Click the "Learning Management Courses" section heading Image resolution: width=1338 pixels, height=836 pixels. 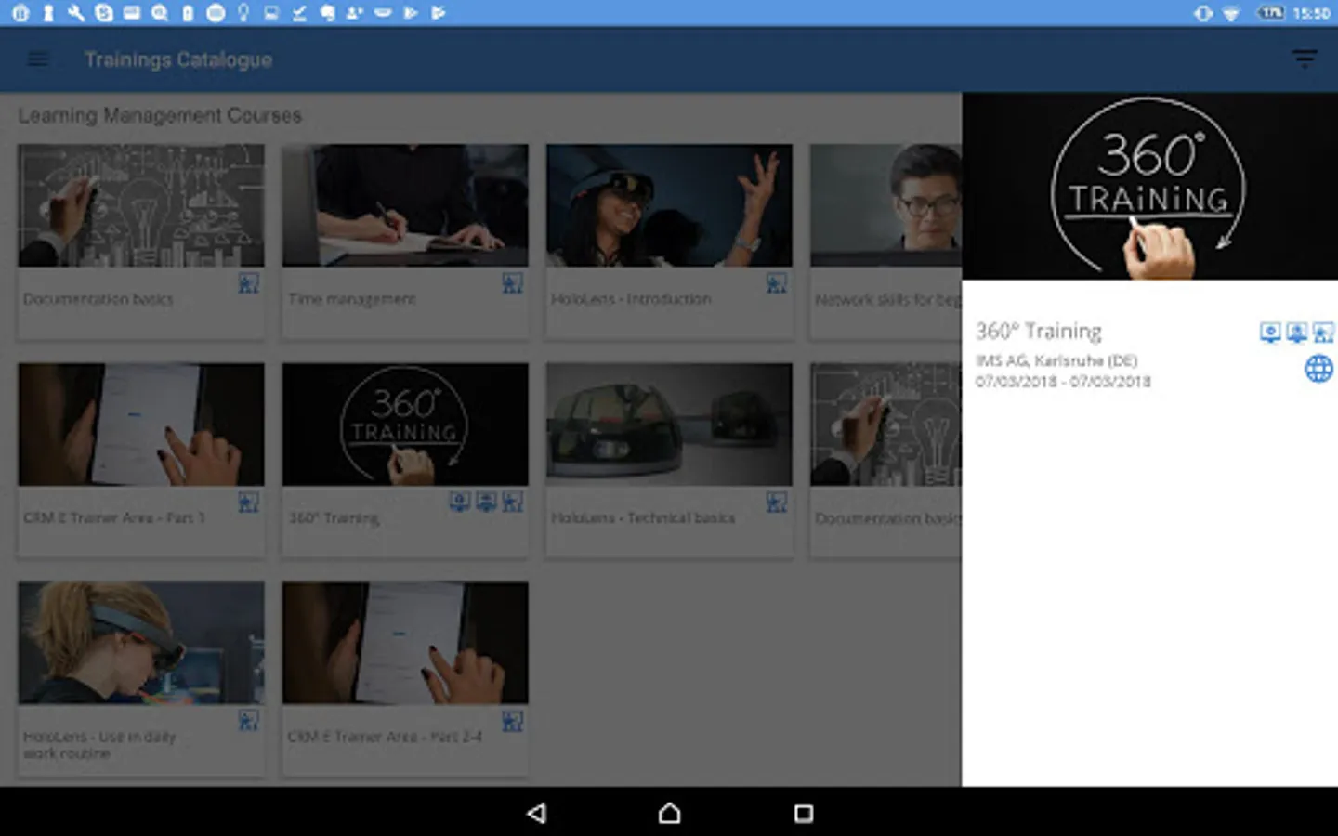pyautogui.click(x=160, y=115)
